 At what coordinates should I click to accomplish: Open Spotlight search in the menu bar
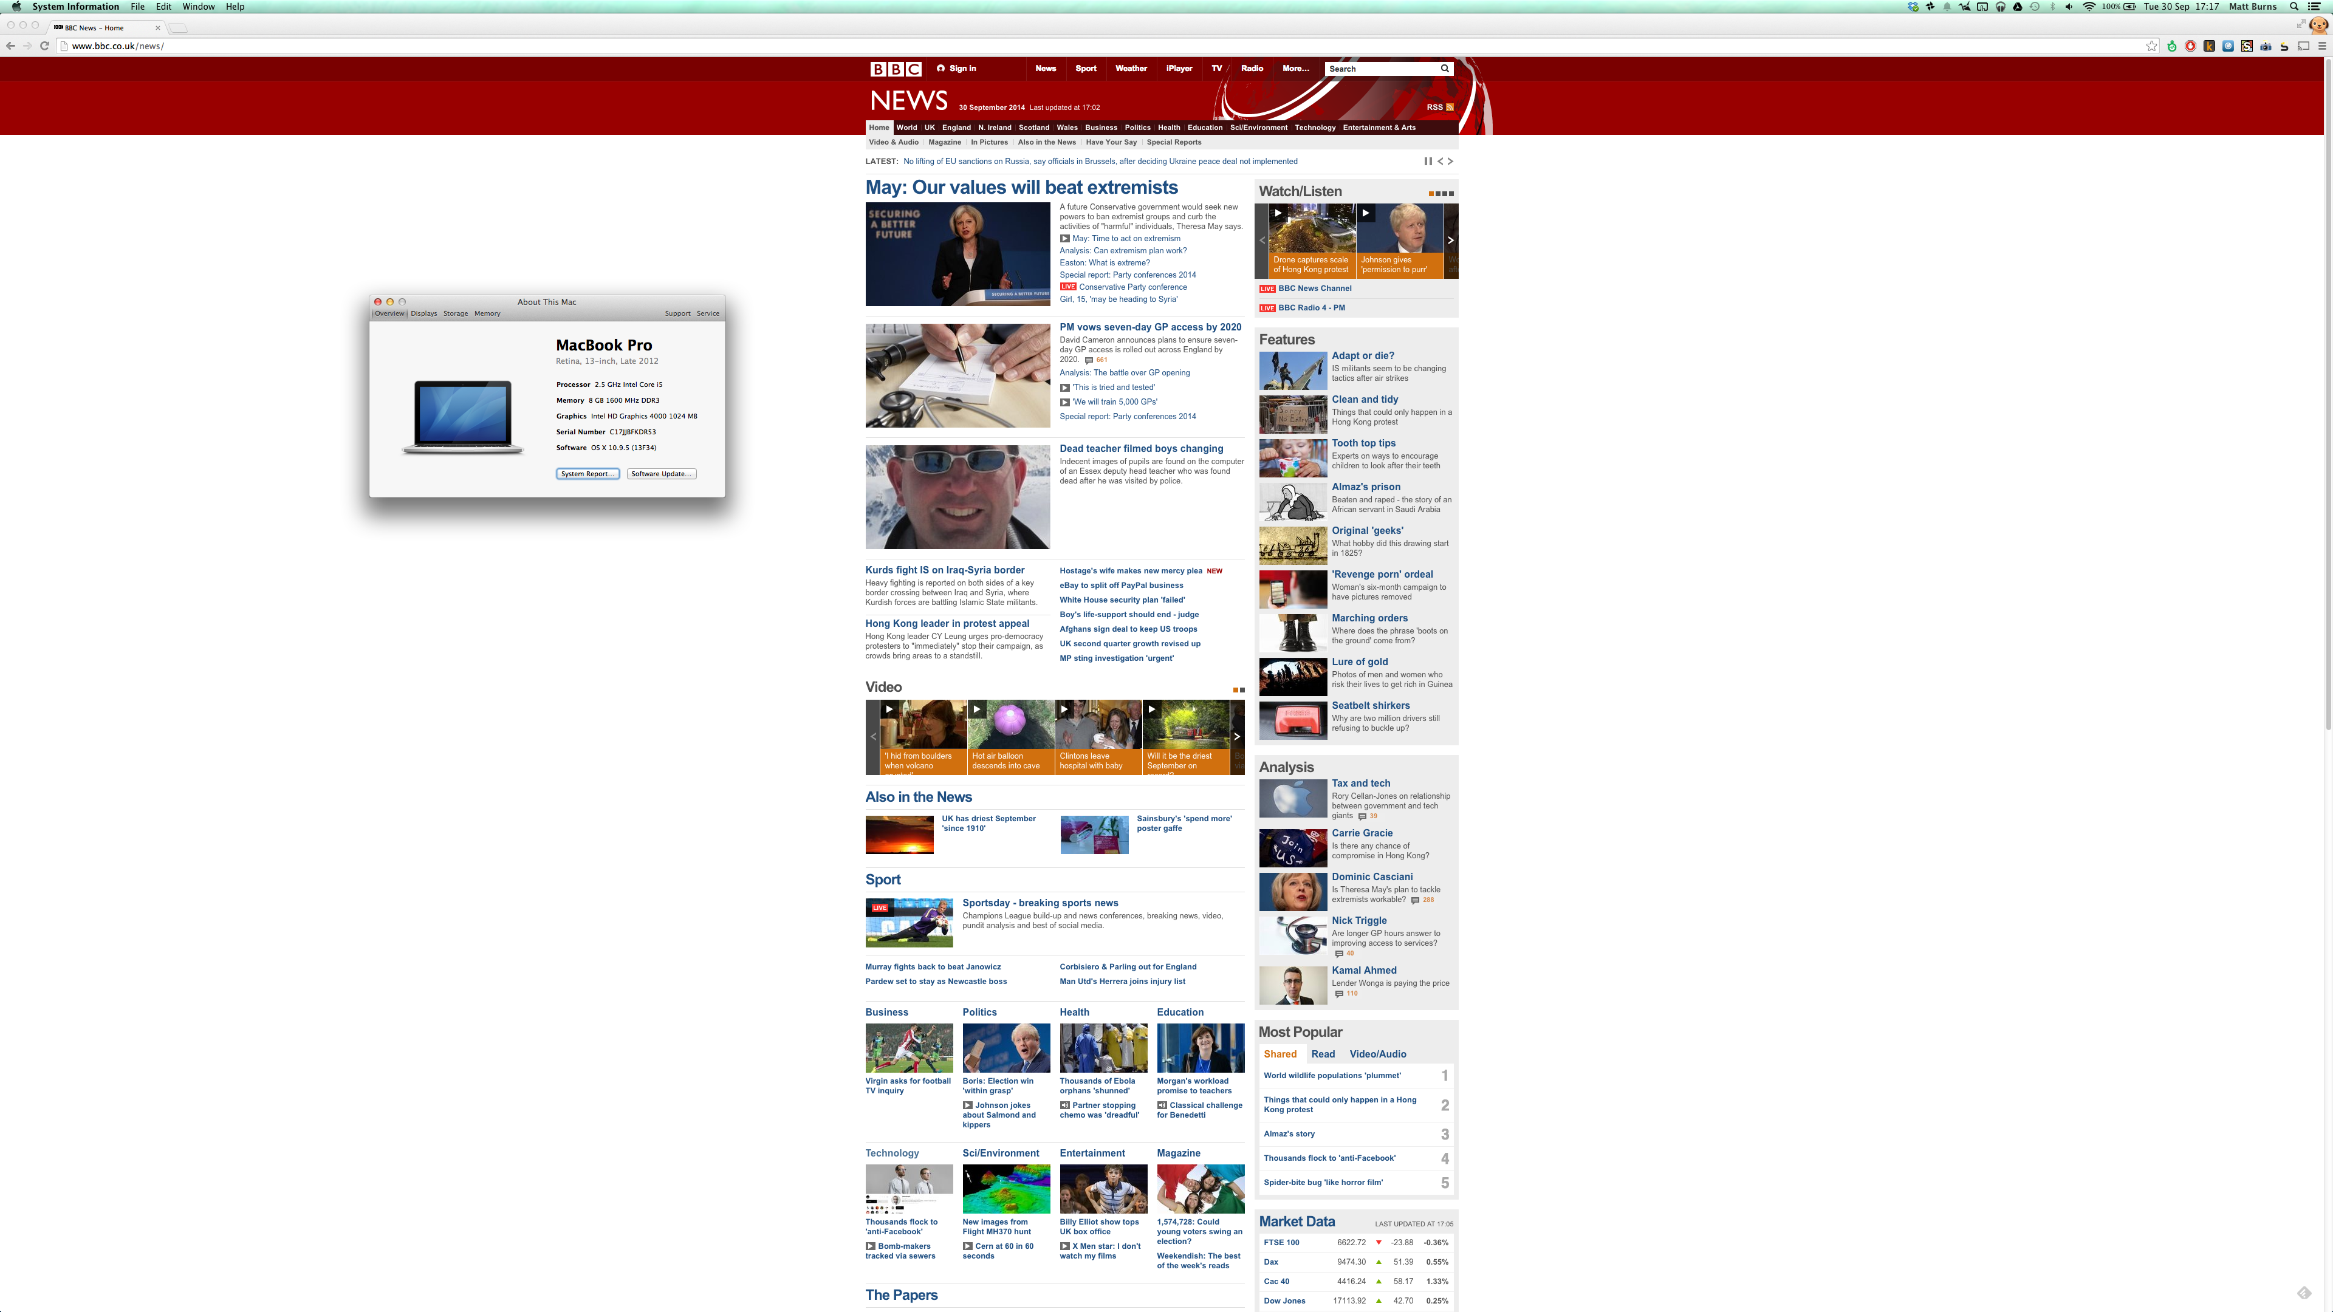tap(2294, 6)
